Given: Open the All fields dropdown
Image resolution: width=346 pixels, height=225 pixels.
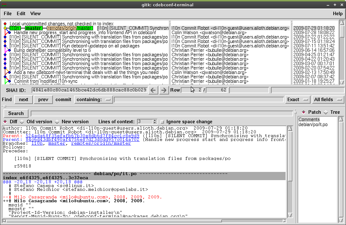Looking at the screenshot, I should coord(327,100).
